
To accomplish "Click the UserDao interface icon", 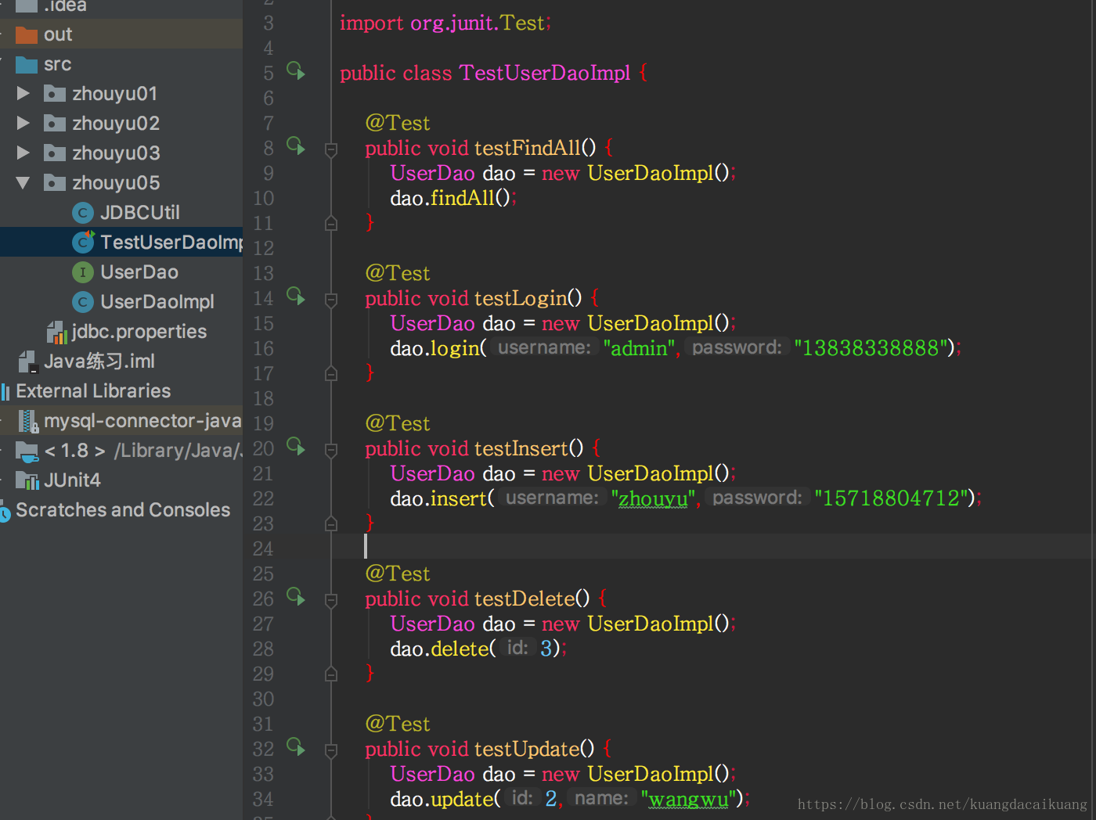I will 82,272.
